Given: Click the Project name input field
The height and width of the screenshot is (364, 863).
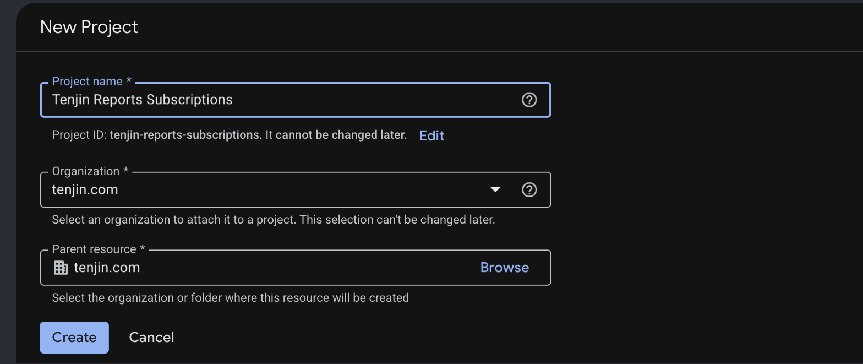Looking at the screenshot, I should coord(296,100).
